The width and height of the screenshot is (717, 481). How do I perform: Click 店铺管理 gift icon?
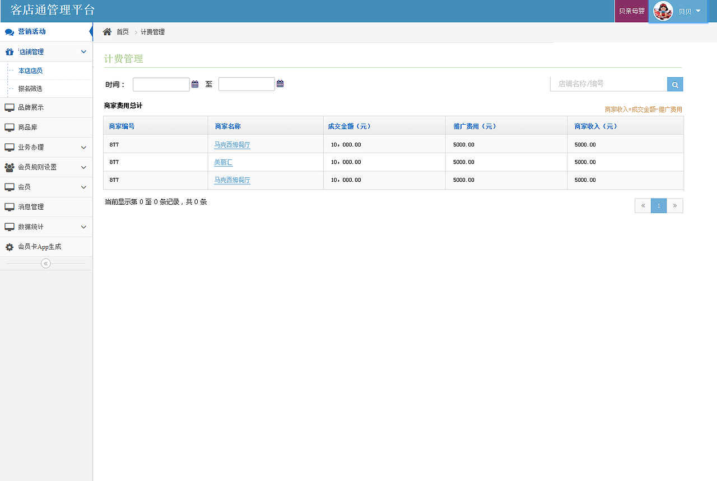pos(9,52)
